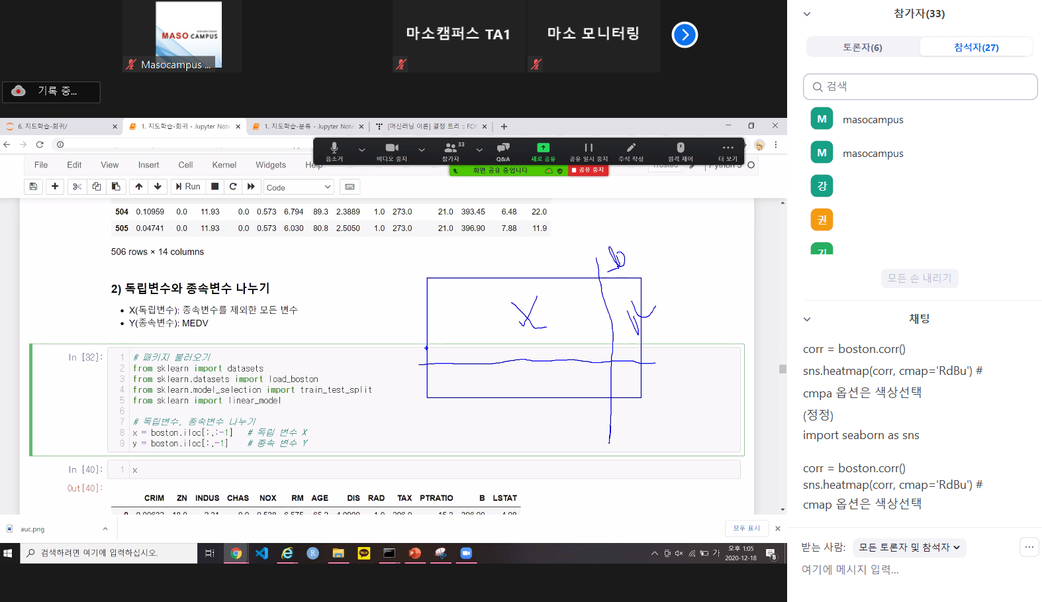The height and width of the screenshot is (602, 1042).
Task: Click the participant search field
Action: [920, 87]
